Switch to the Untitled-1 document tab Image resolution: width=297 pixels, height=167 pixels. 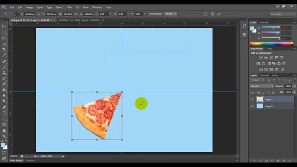(x=80, y=20)
